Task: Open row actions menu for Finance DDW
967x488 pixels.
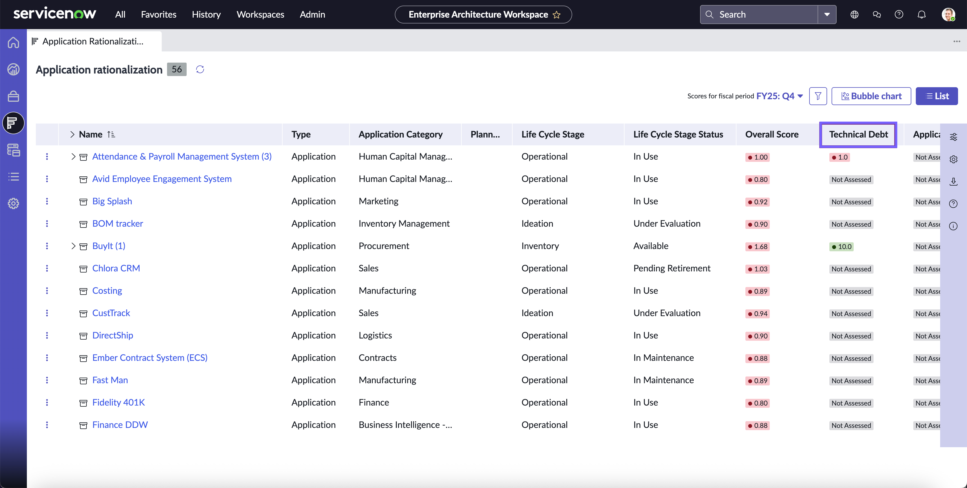Action: point(47,425)
